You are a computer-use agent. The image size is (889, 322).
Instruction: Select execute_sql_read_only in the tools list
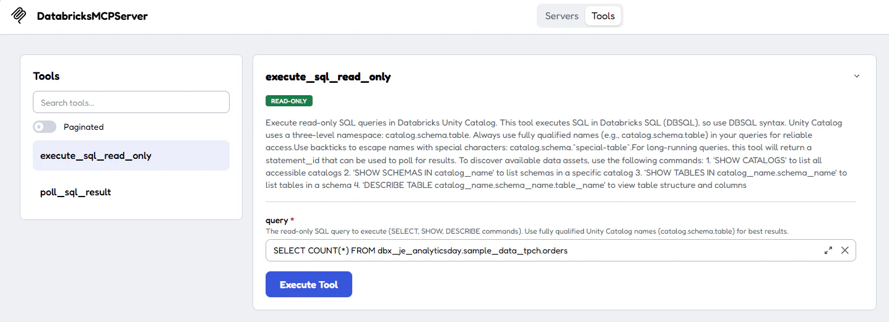(131, 156)
